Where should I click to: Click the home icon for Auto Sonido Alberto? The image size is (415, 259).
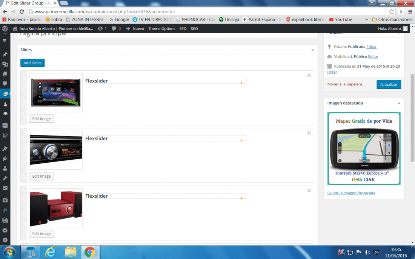click(x=15, y=29)
